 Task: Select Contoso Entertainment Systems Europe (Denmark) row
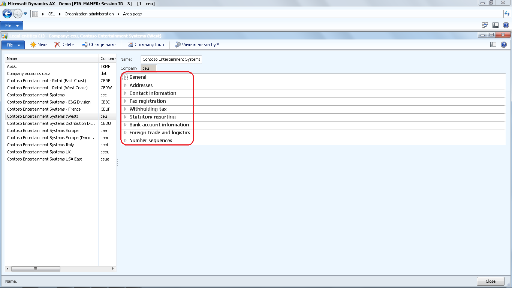point(61,138)
